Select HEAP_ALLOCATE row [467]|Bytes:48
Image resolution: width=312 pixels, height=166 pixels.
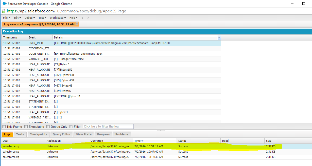(111, 86)
